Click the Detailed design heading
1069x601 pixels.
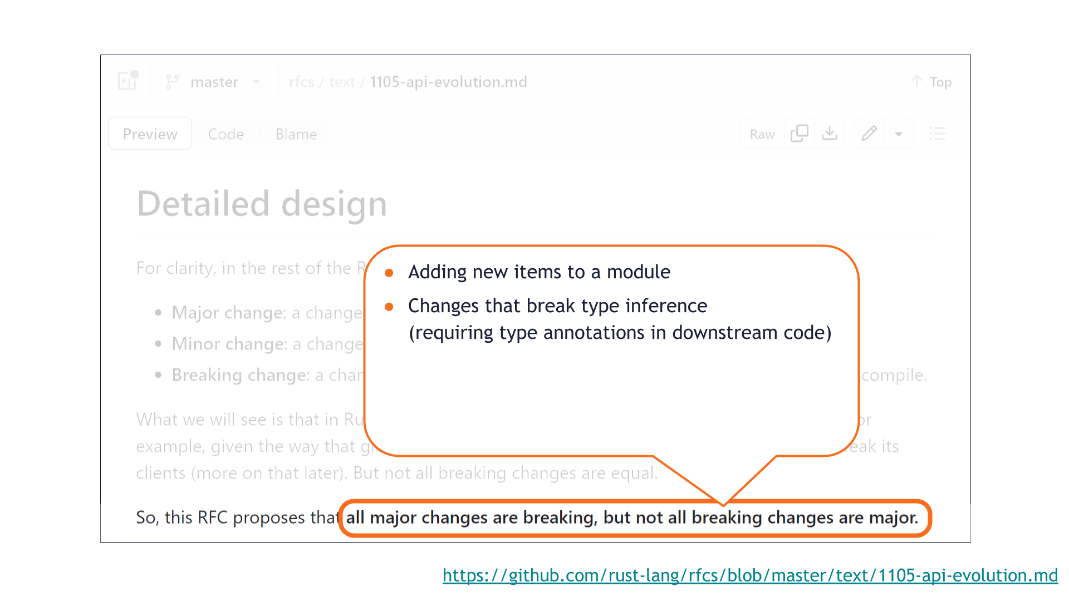[262, 204]
